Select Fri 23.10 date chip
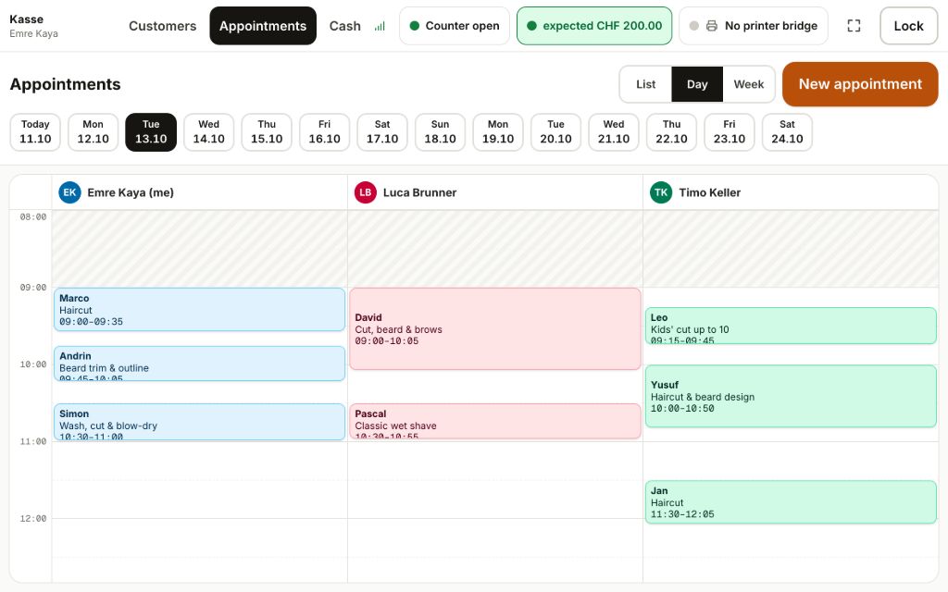The height and width of the screenshot is (592, 948). coord(730,132)
